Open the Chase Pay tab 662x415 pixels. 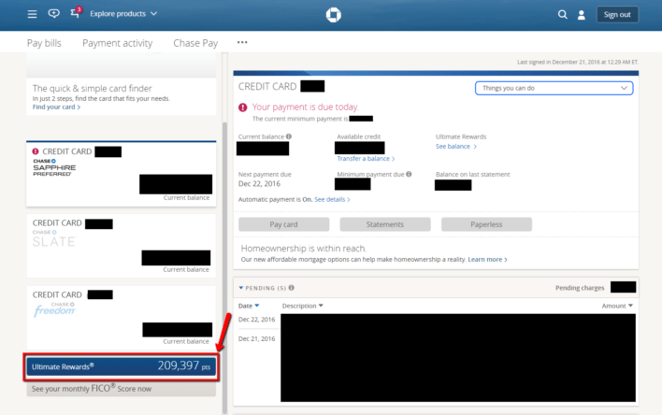coord(195,43)
